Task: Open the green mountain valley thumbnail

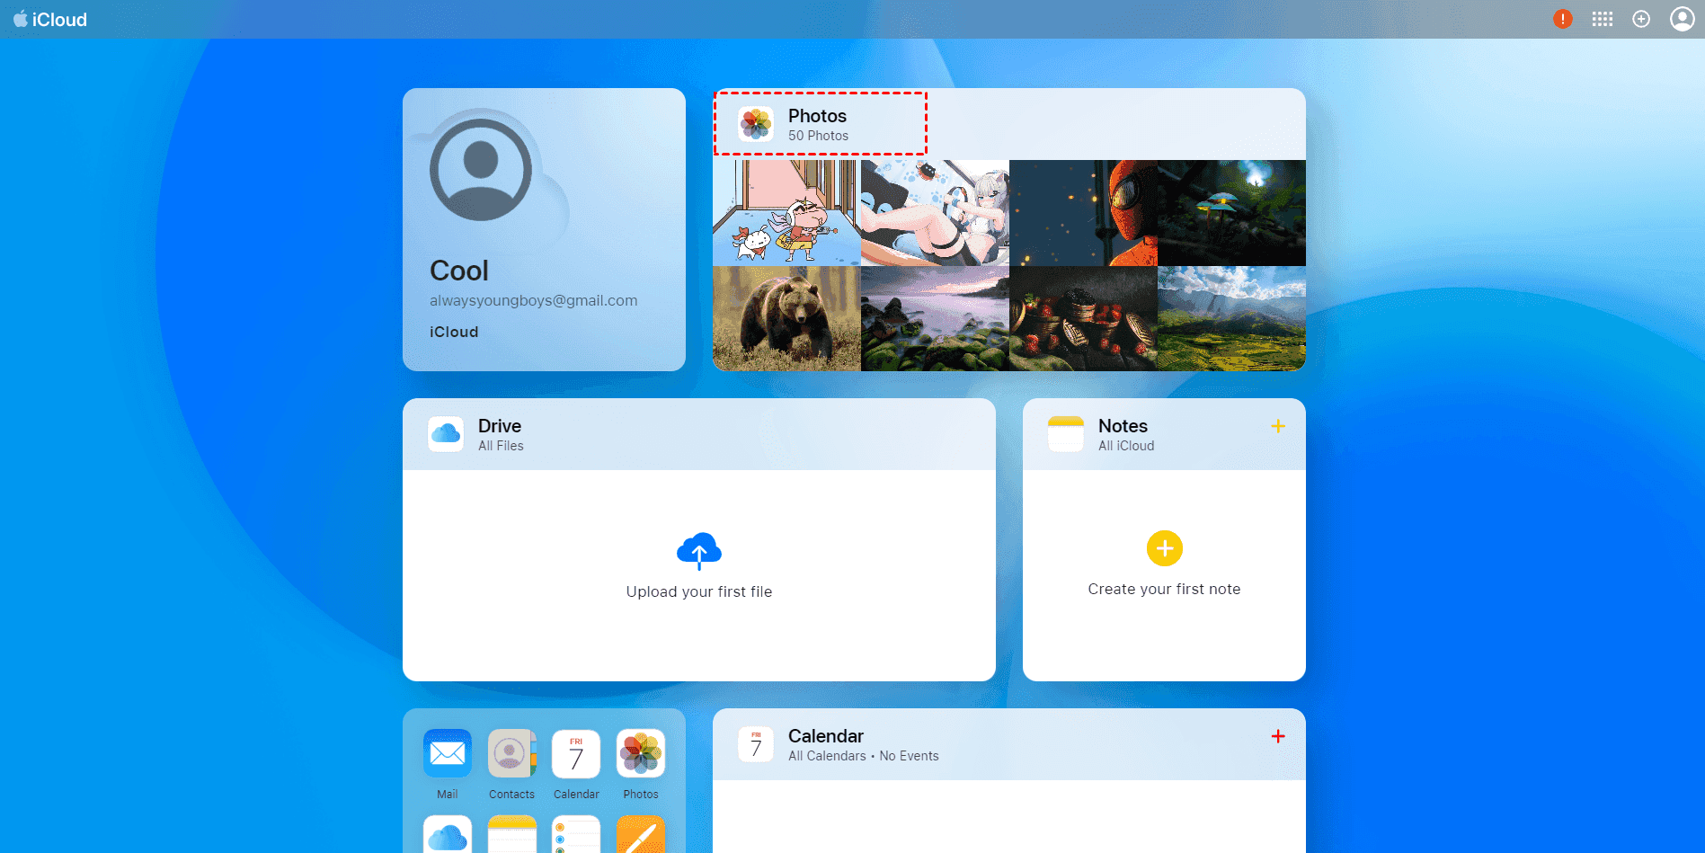Action: coord(1231,318)
